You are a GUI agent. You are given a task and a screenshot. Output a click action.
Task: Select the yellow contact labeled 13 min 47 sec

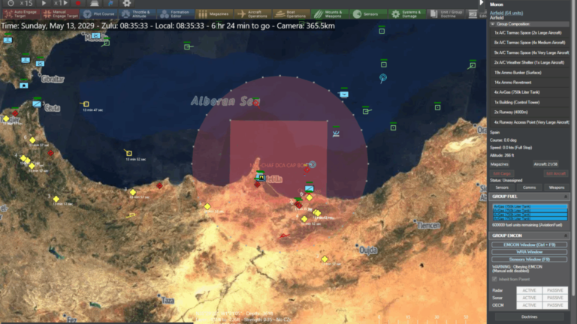click(x=86, y=104)
